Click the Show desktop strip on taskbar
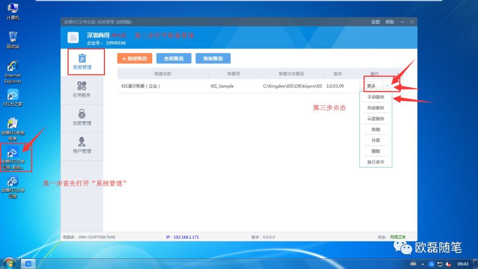Screen dimensions: 478x269 (475, 264)
